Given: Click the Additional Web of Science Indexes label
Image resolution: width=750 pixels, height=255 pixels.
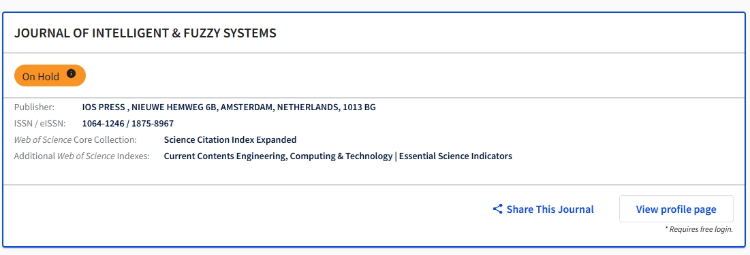Looking at the screenshot, I should tap(82, 156).
